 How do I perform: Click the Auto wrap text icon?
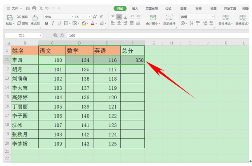tap(169, 17)
